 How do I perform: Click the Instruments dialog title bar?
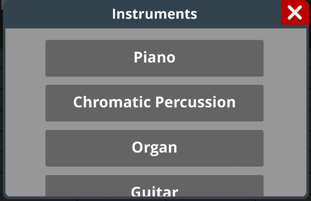(155, 13)
